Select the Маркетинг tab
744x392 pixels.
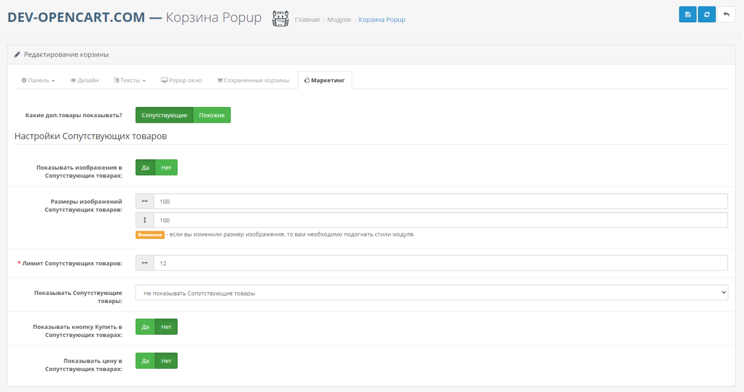coord(325,80)
